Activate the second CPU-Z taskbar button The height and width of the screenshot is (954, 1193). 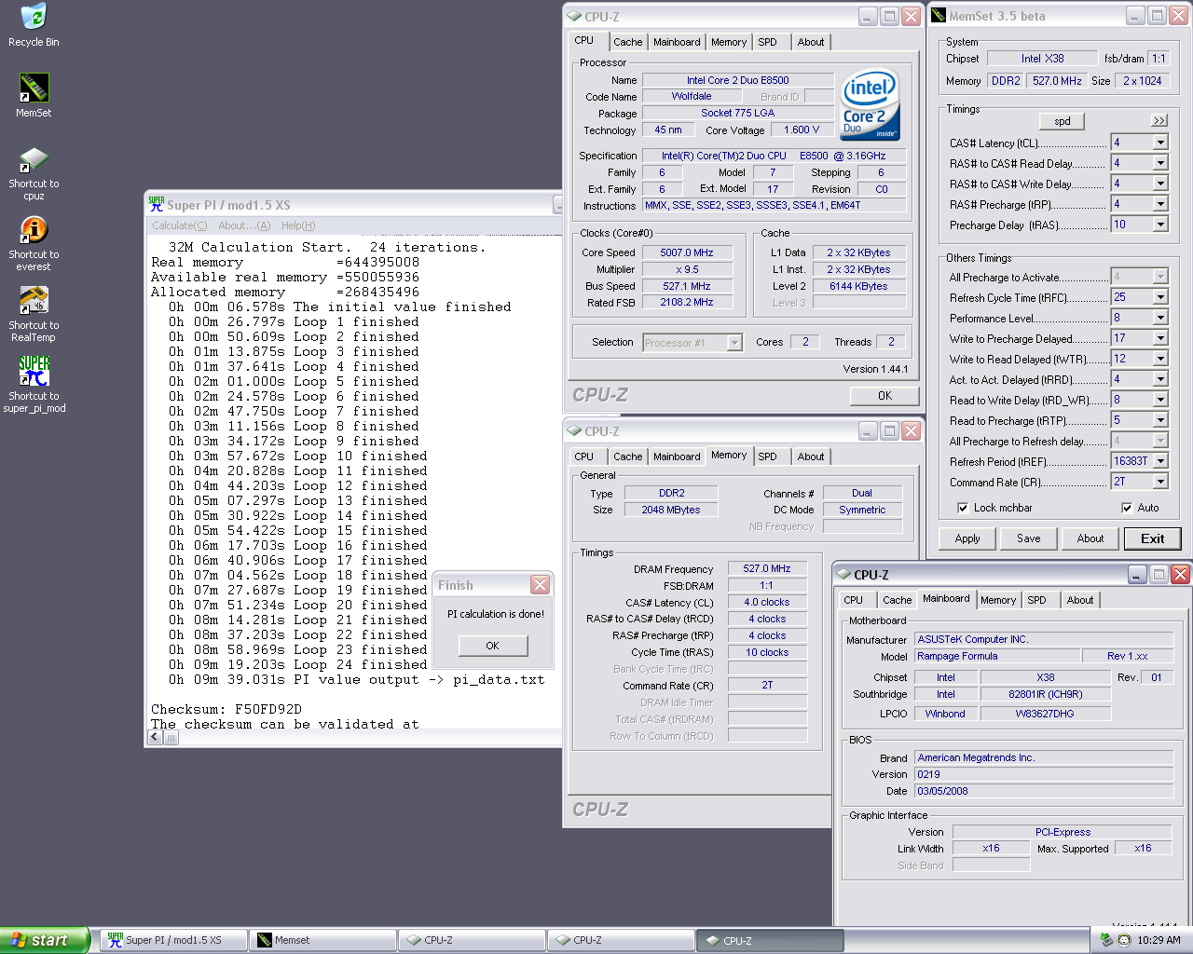click(x=621, y=940)
